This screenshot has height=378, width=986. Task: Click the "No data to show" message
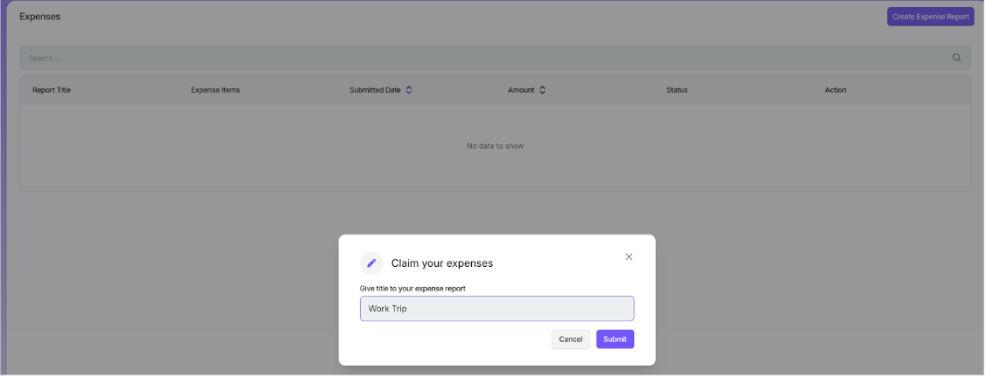pos(495,146)
